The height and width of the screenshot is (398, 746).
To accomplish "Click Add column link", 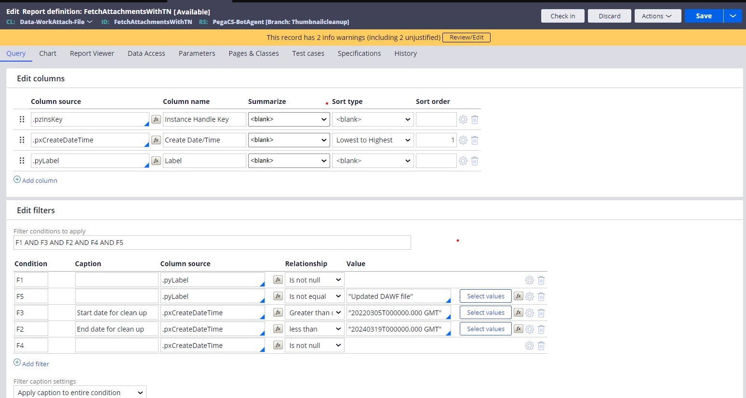I will coord(35,180).
